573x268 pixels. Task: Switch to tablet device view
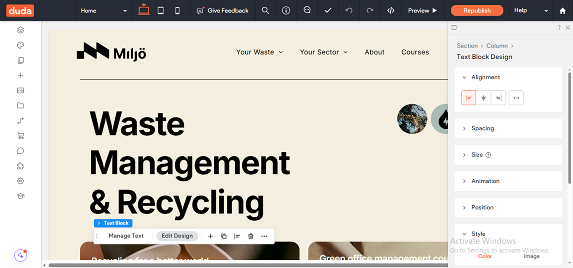tap(161, 11)
